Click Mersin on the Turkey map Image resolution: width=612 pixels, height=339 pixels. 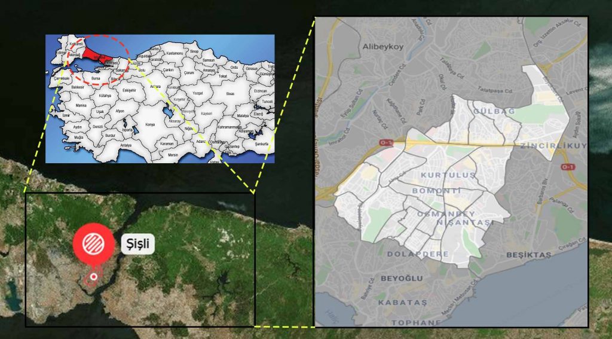(x=173, y=155)
